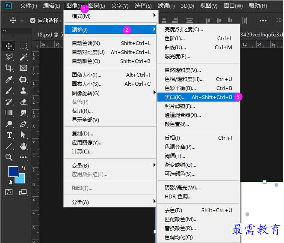284x243 pixels.
Task: Select the Path Selection arrow tool
Action: [x=23, y=135]
